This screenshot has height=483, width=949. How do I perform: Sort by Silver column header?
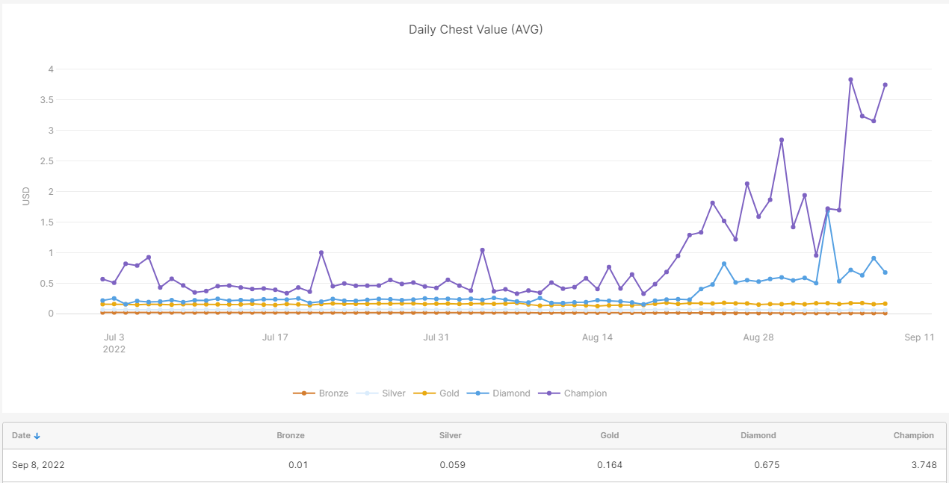coord(450,435)
